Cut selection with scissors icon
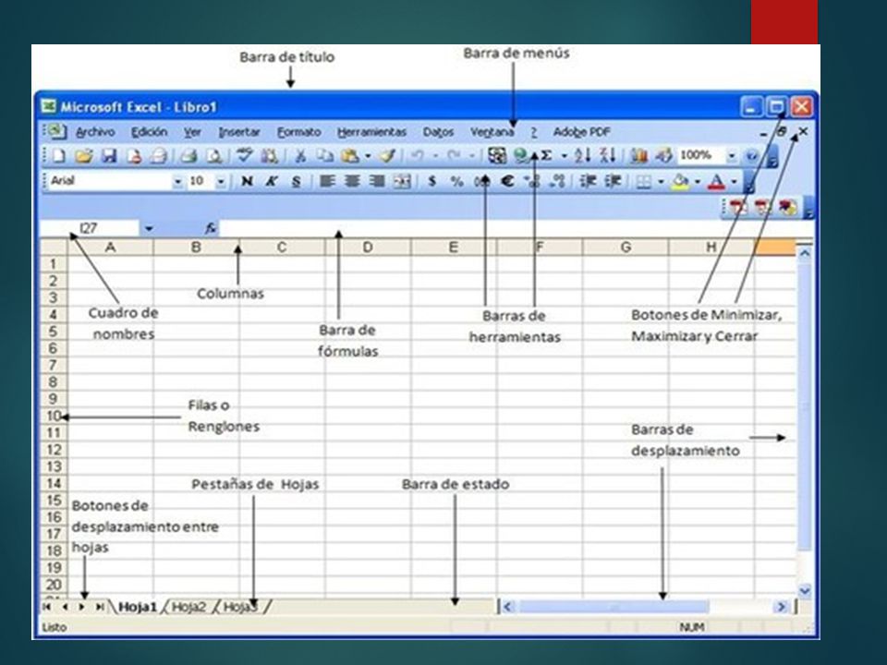 (x=300, y=155)
